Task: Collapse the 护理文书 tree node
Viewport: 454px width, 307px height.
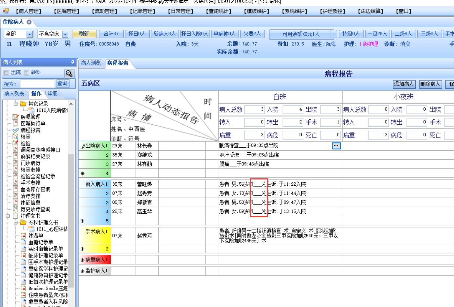Action: (8, 216)
